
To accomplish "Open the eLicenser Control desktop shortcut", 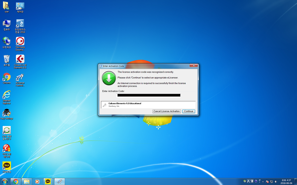I will (x=20, y=80).
